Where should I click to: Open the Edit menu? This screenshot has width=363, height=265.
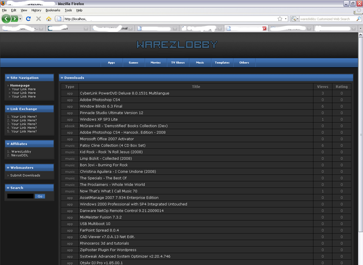click(x=13, y=10)
